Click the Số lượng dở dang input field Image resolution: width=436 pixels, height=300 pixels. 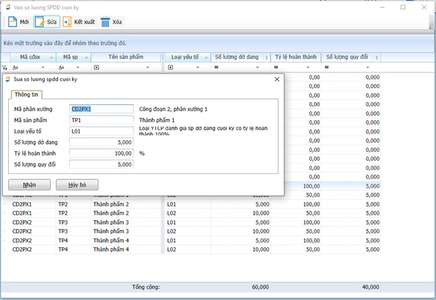click(x=102, y=142)
